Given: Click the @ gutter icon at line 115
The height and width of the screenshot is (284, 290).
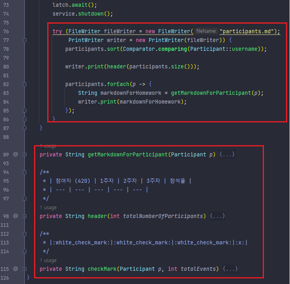Looking at the screenshot, I should pos(16,268).
